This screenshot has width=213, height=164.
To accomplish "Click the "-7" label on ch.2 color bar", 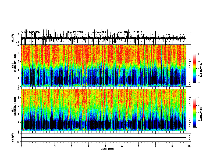I will coord(198,127).
